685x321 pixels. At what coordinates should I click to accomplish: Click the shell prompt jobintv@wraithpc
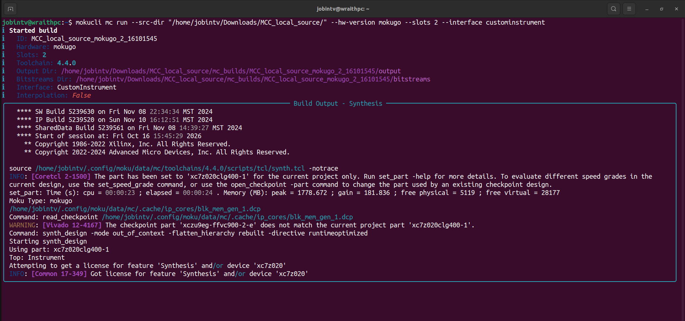click(31, 22)
